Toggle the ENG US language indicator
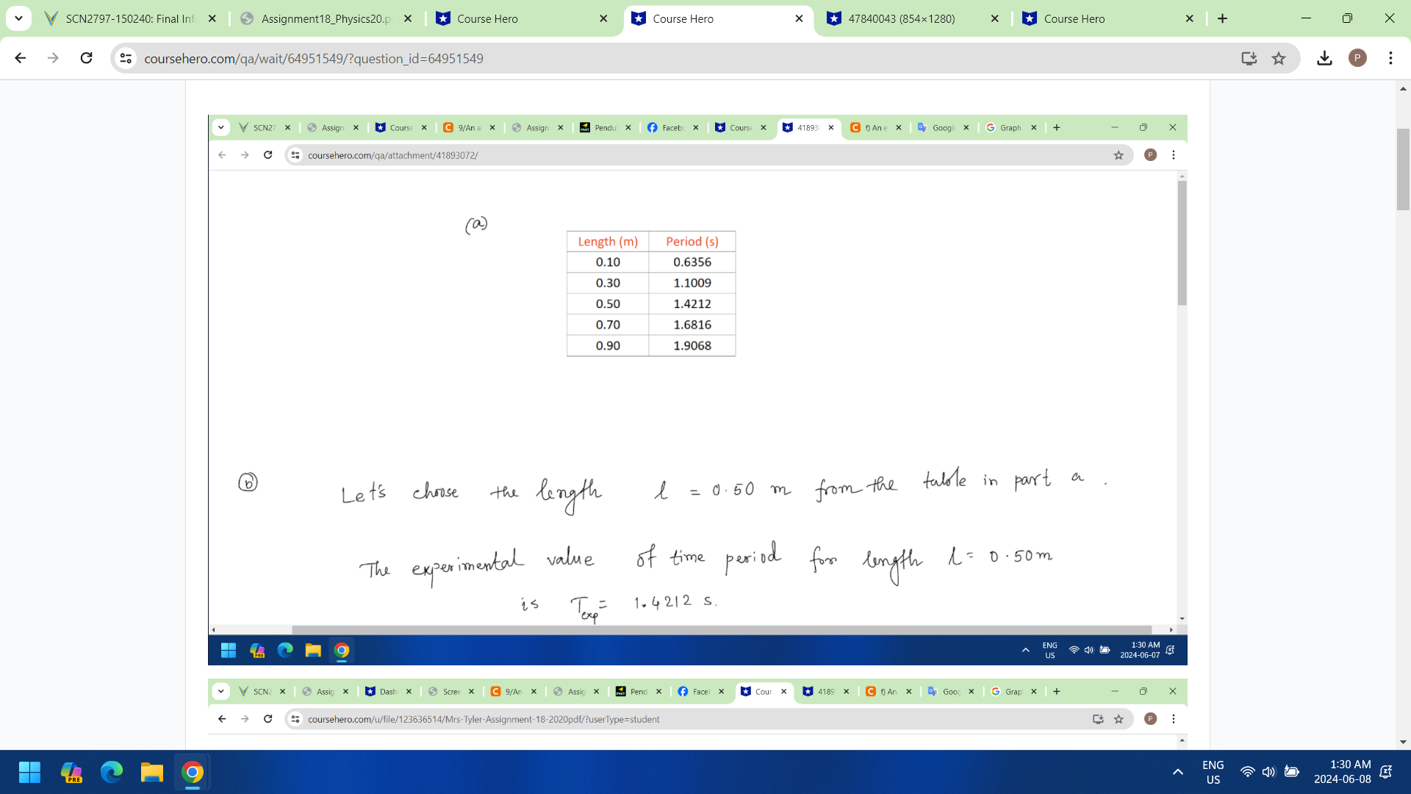The image size is (1411, 794). pos(1213,772)
